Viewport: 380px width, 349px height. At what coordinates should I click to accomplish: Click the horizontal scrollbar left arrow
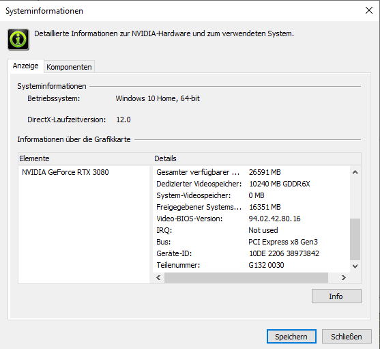coord(158,277)
